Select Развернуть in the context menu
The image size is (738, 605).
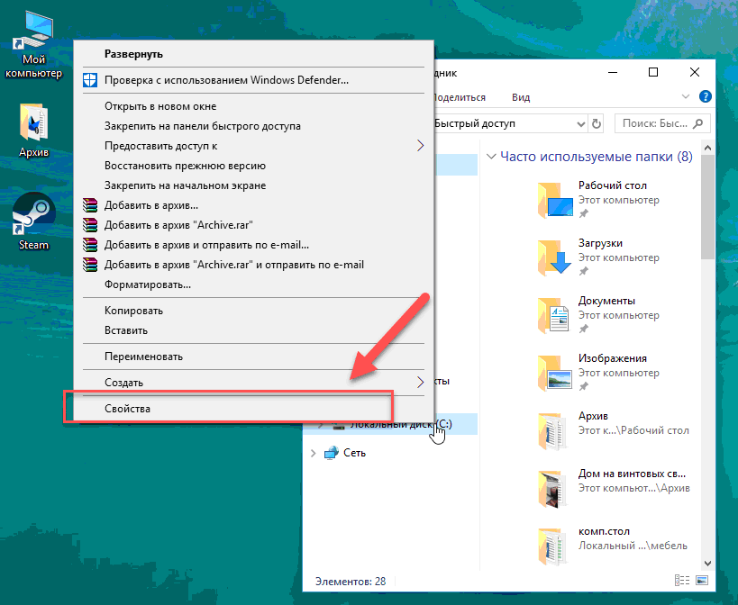(x=254, y=54)
